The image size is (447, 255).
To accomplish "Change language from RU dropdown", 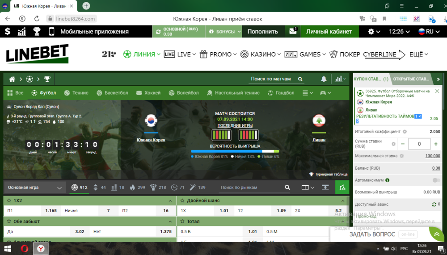I will (x=429, y=31).
